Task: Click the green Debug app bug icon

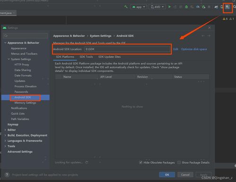Action: [186, 7]
